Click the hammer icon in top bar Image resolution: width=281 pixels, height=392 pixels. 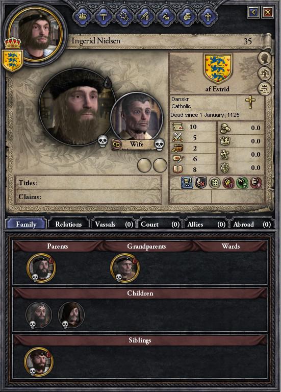[x=103, y=17]
